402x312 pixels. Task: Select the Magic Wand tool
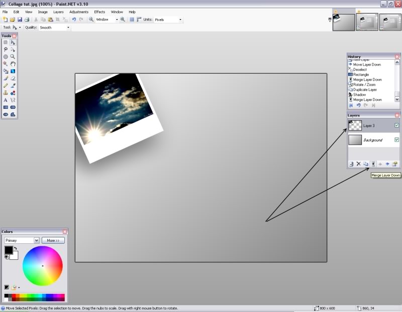coord(6,64)
